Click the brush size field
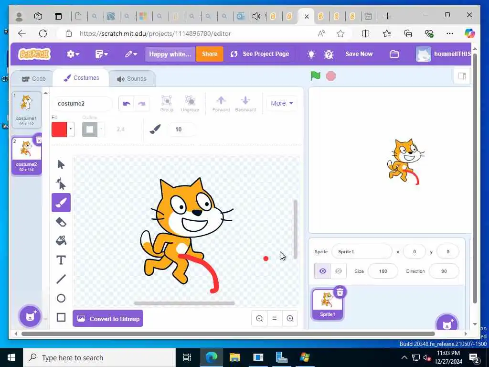 182,129
